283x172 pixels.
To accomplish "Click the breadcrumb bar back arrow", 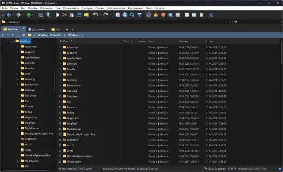I will [3, 35].
